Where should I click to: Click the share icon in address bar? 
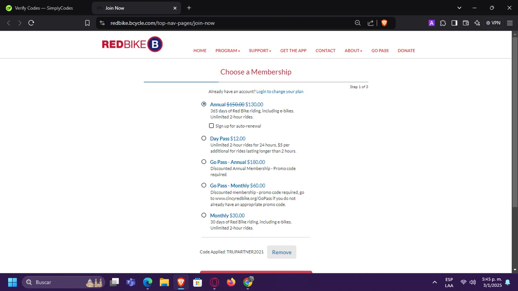[371, 23]
